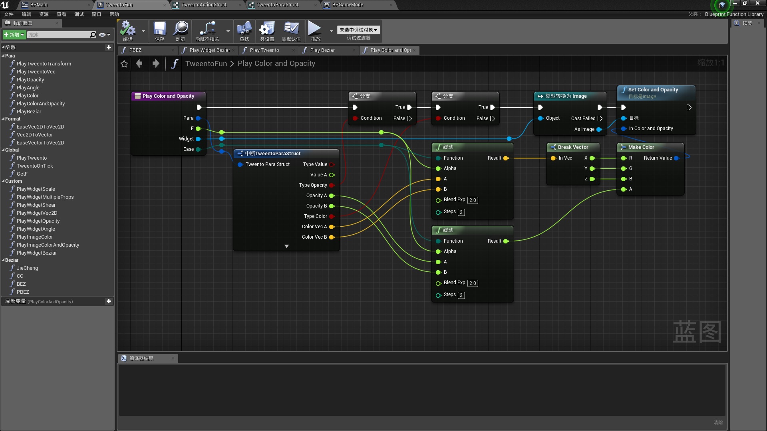
Task: Expand the Para category in left panel
Action: (4, 56)
